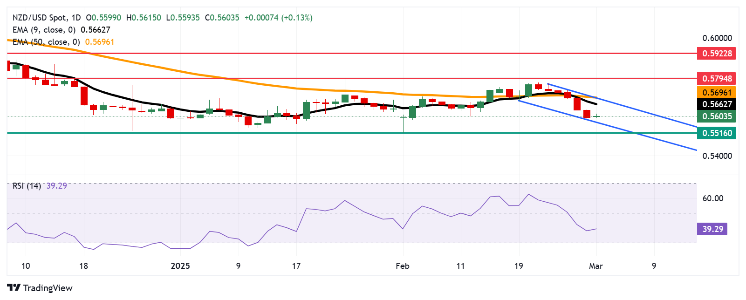
Task: Select the orange 0.56961 EMA price tag
Action: coord(717,92)
